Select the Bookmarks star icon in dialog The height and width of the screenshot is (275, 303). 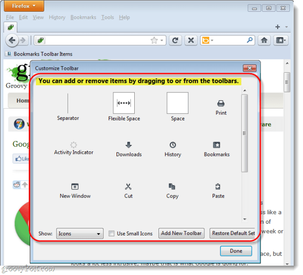[x=217, y=145]
